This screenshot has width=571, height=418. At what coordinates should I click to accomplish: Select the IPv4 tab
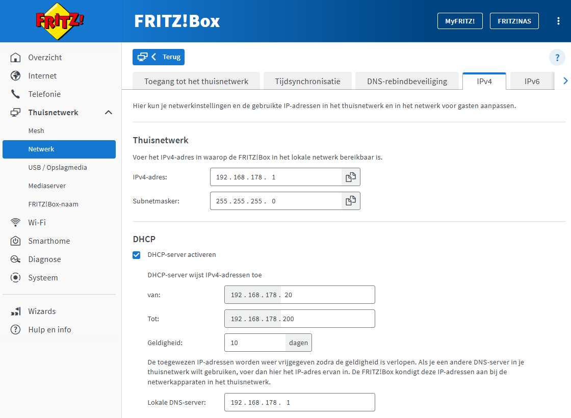pos(484,81)
